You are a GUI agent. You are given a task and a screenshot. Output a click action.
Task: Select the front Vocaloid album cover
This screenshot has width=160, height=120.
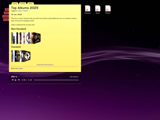coord(27,56)
